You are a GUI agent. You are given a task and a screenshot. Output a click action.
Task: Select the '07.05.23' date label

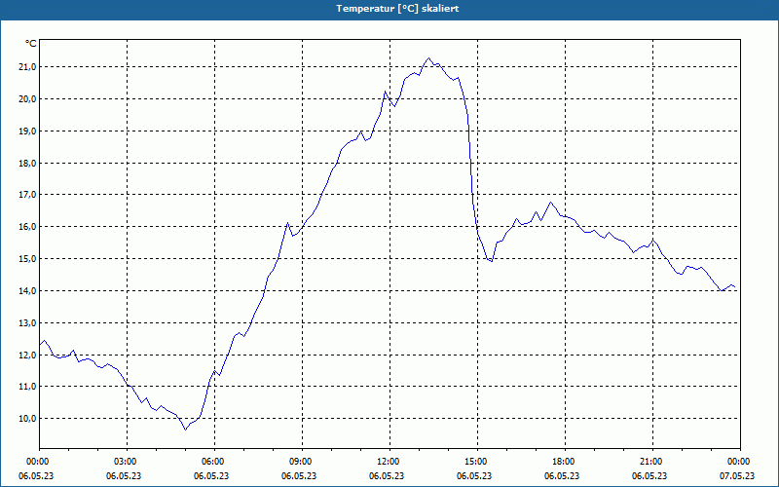pos(737,475)
